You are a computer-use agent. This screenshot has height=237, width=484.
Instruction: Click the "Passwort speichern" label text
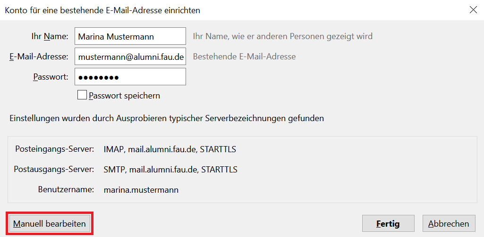(124, 96)
